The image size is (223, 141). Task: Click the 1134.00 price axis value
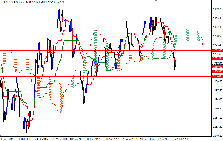[x=217, y=100]
